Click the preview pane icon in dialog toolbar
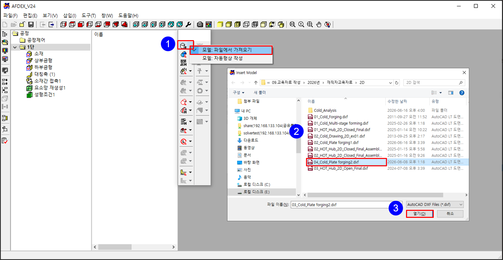This screenshot has width=503, height=260. (451, 93)
